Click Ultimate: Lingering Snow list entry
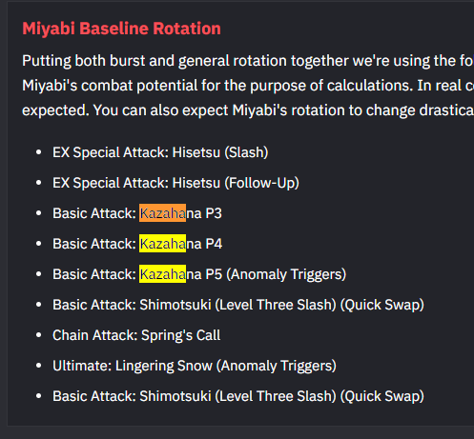The image size is (474, 439). pos(195,366)
